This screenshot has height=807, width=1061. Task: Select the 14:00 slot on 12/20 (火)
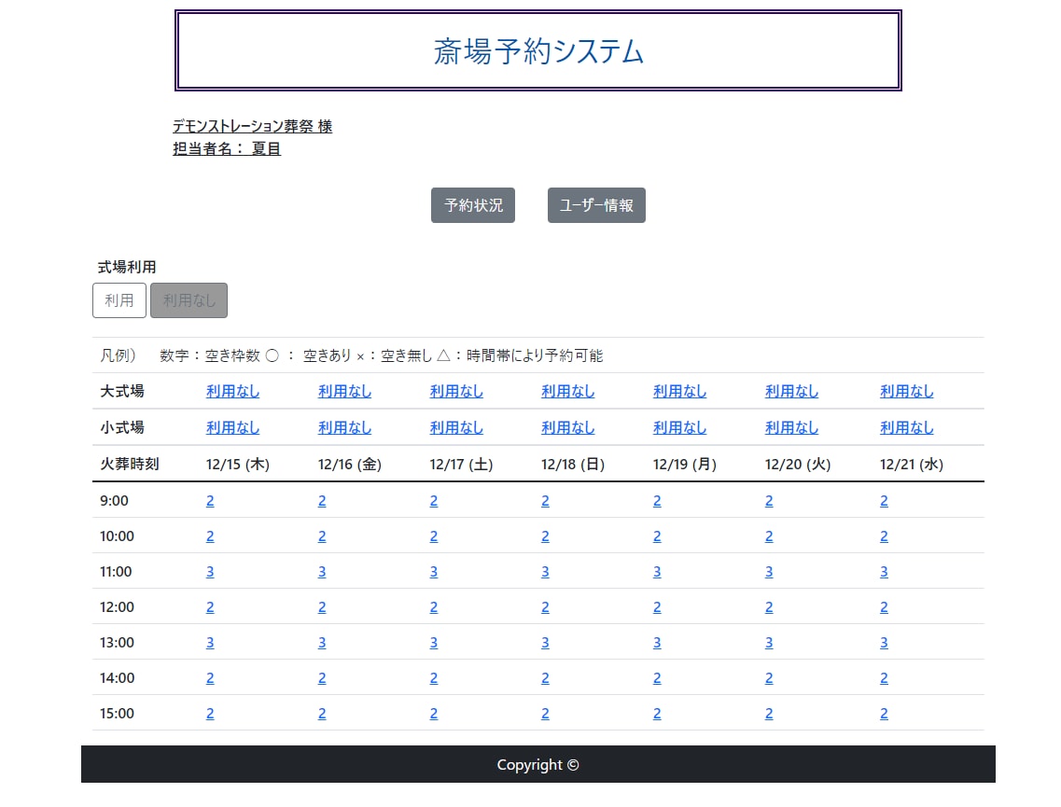click(769, 678)
